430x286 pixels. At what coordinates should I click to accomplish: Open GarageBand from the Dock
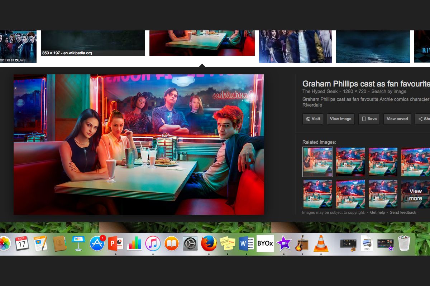(x=302, y=243)
